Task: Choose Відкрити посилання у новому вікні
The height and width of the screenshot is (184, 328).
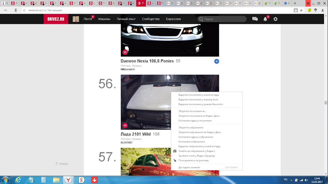Action: (x=207, y=99)
